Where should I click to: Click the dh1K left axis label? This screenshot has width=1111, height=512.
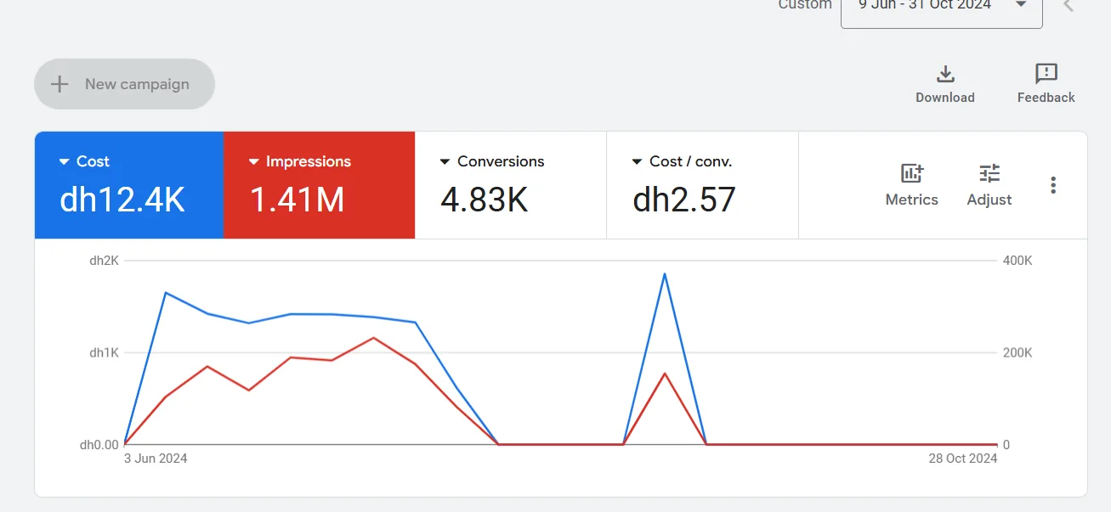coord(104,352)
